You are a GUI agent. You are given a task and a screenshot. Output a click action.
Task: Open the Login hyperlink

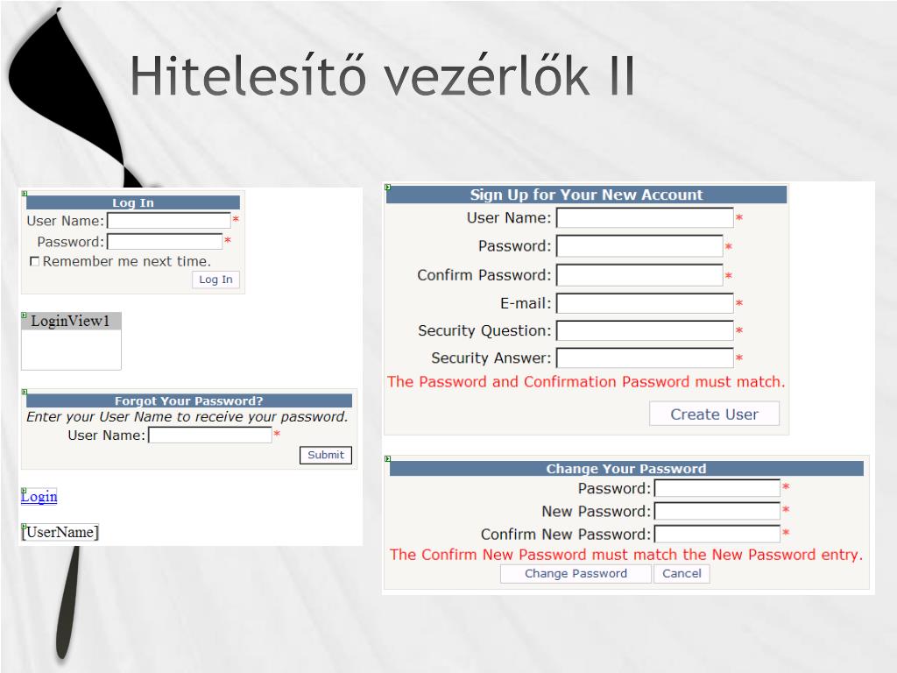pos(39,496)
